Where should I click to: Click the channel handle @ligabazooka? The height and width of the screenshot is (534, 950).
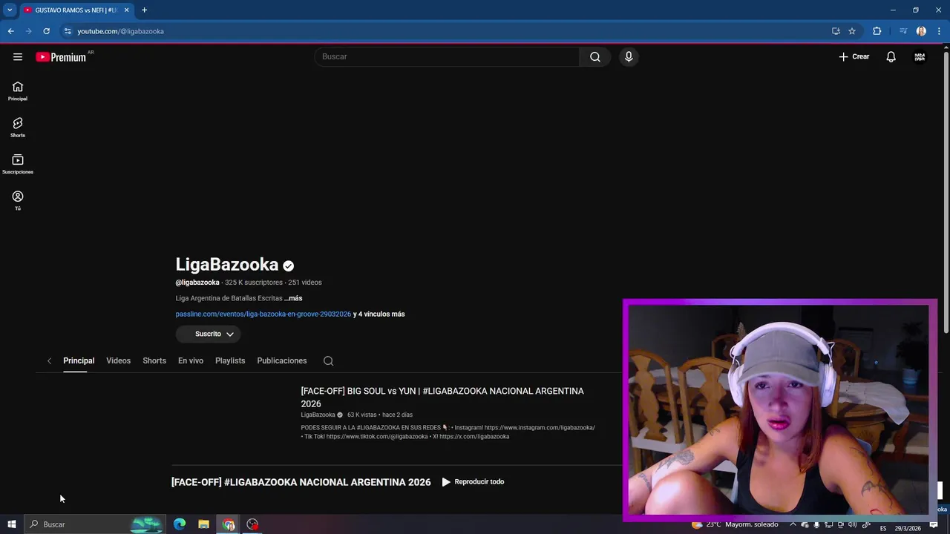(x=197, y=283)
